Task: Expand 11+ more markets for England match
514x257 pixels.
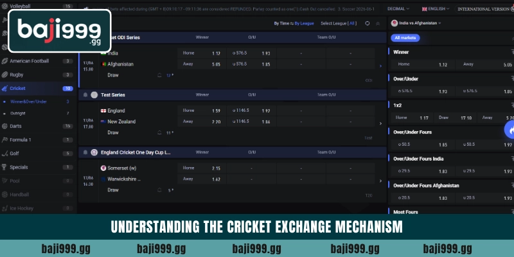Action: [x=170, y=133]
